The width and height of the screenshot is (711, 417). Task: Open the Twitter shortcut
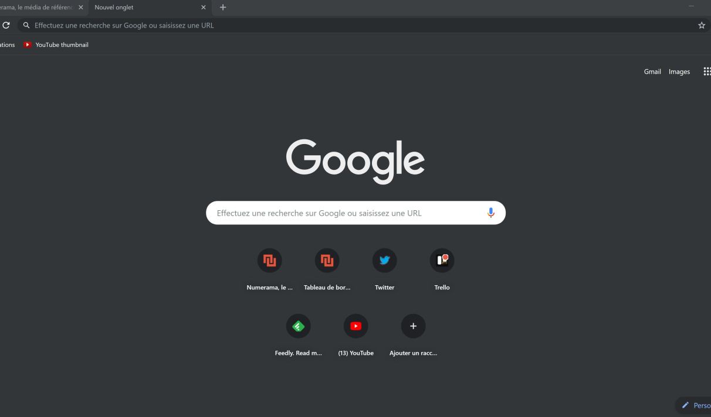click(384, 261)
